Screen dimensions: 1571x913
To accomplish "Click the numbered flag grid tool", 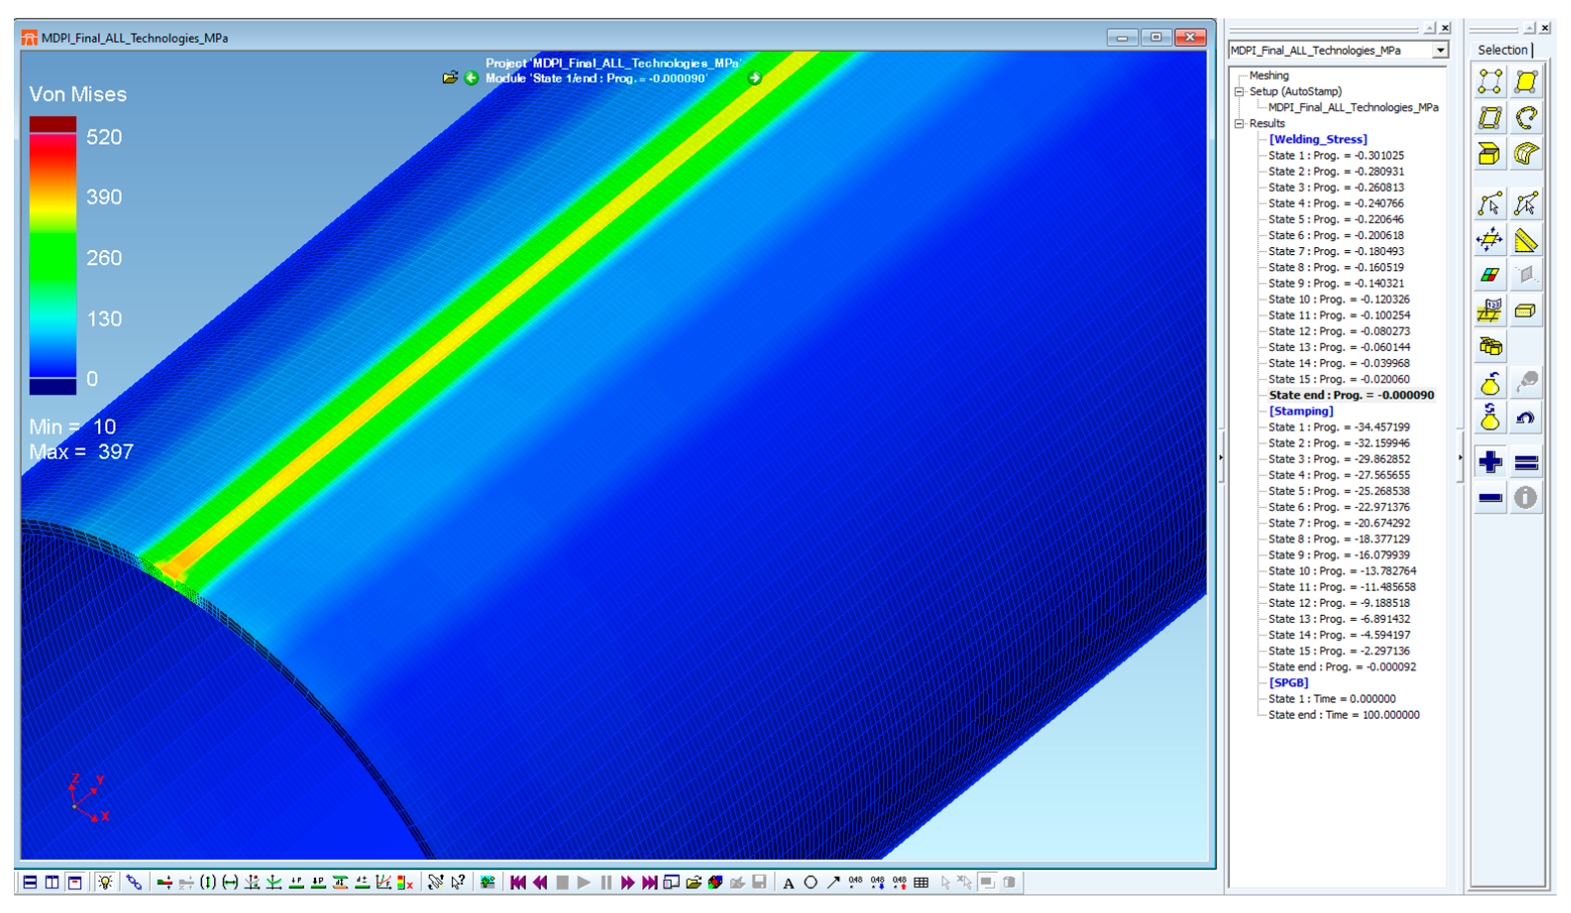I will pos(1489,311).
